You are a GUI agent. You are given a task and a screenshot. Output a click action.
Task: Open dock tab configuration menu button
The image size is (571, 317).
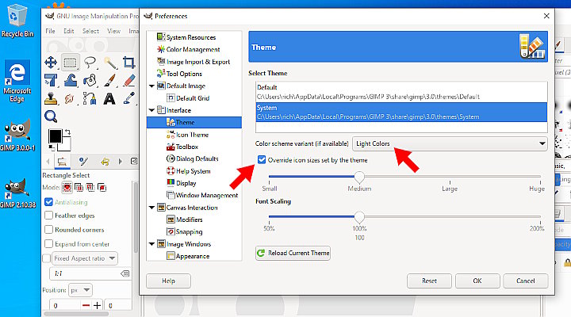click(x=134, y=161)
